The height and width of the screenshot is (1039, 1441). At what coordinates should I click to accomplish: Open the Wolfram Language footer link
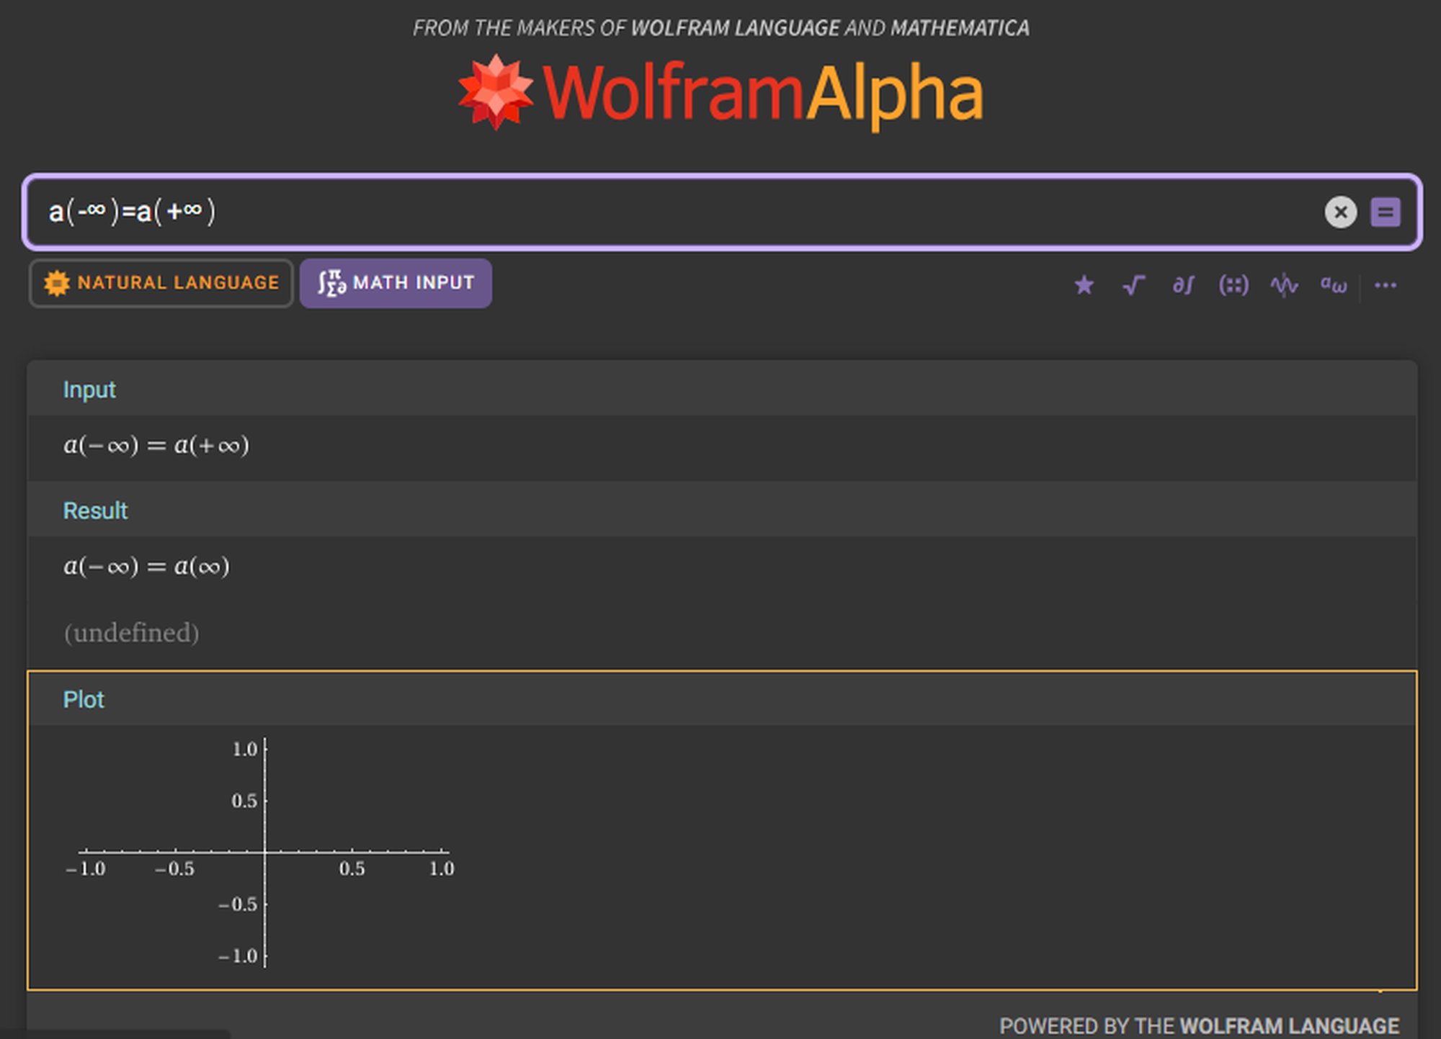pos(1289,1025)
